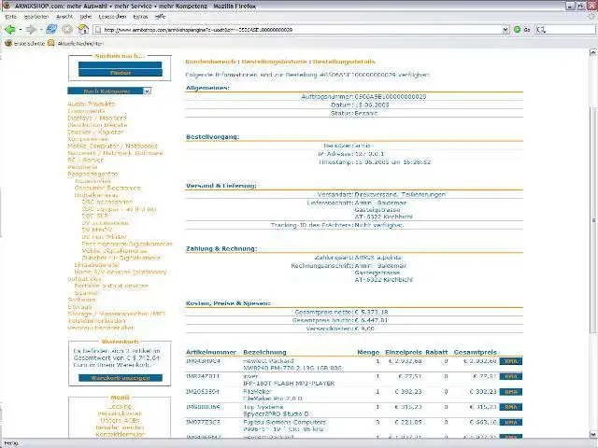598x448 pixels.
Task: Click the 'Warenkorb anzeigen' button
Action: point(121,378)
